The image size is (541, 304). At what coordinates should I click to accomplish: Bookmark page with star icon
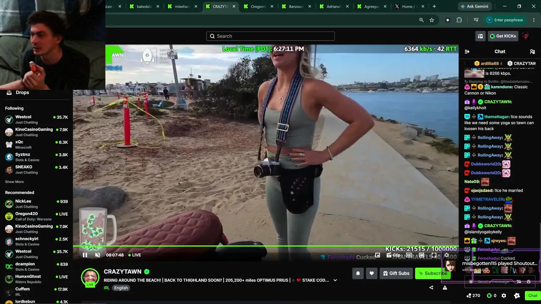point(432,20)
